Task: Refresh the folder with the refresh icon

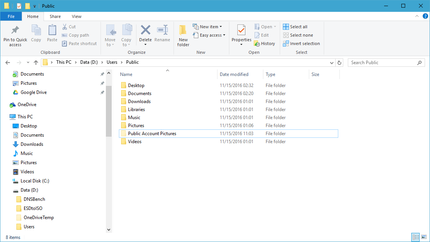Action: click(x=339, y=62)
